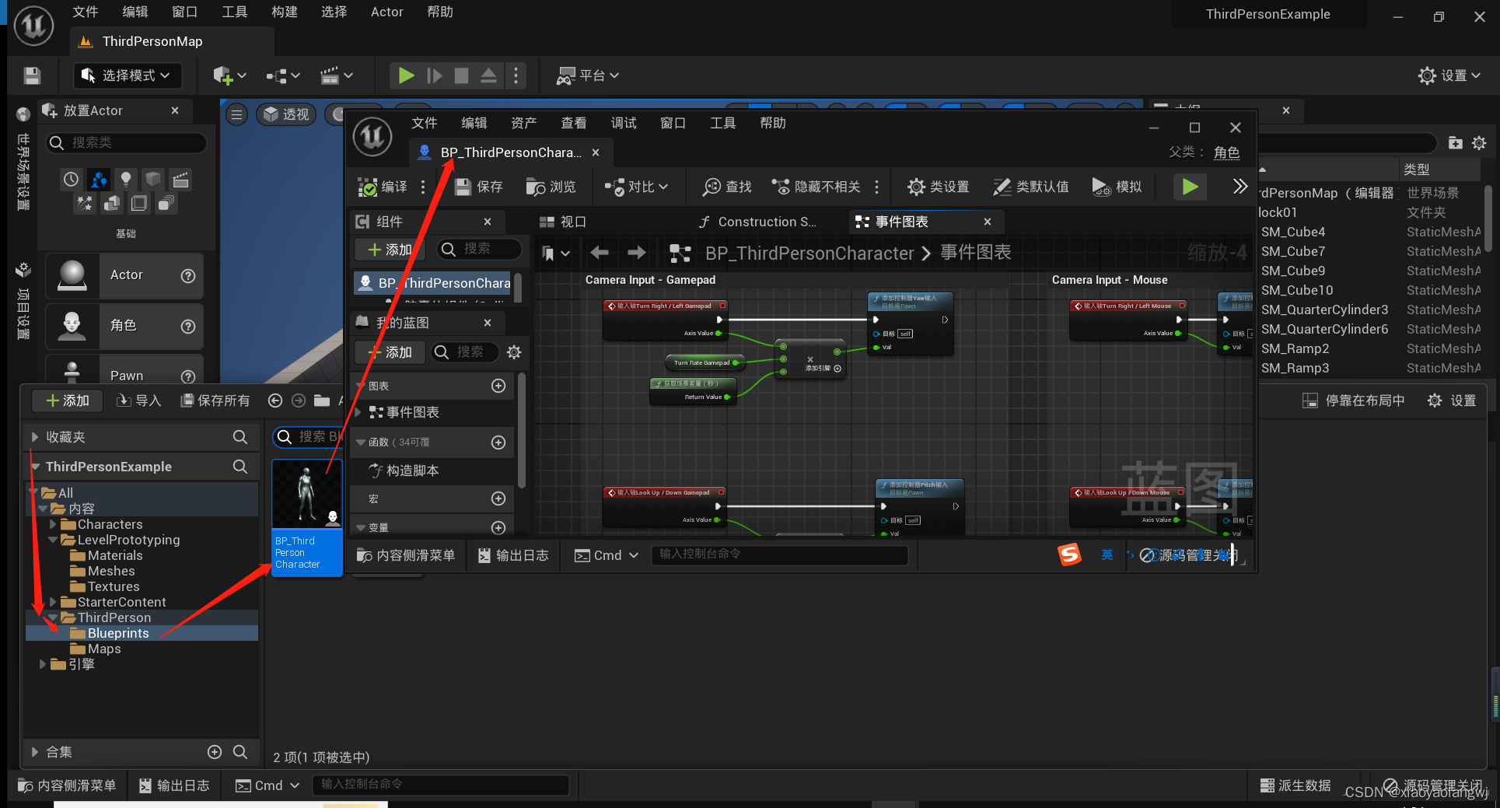
Task: Click 保存 save in blueprint editor toolbar
Action: [x=479, y=187]
